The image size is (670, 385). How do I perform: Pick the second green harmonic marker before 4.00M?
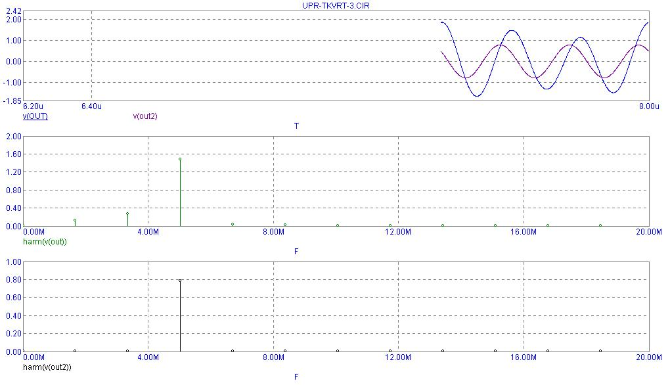[127, 214]
